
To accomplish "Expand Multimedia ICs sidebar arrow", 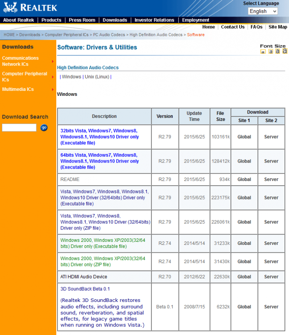I will click(53, 89).
